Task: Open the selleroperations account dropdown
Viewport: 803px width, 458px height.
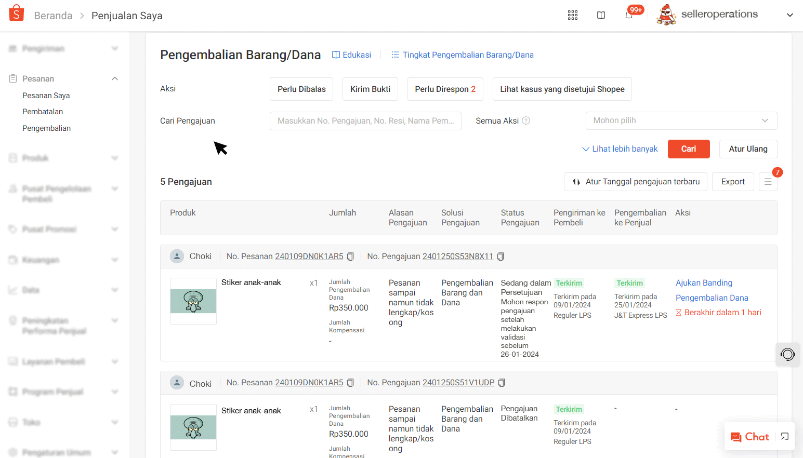Action: click(789, 15)
